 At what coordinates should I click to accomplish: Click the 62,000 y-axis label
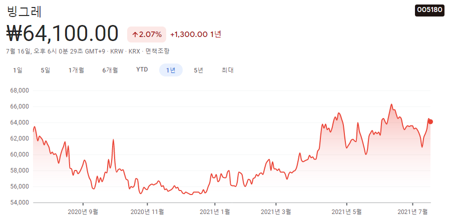coord(20,138)
